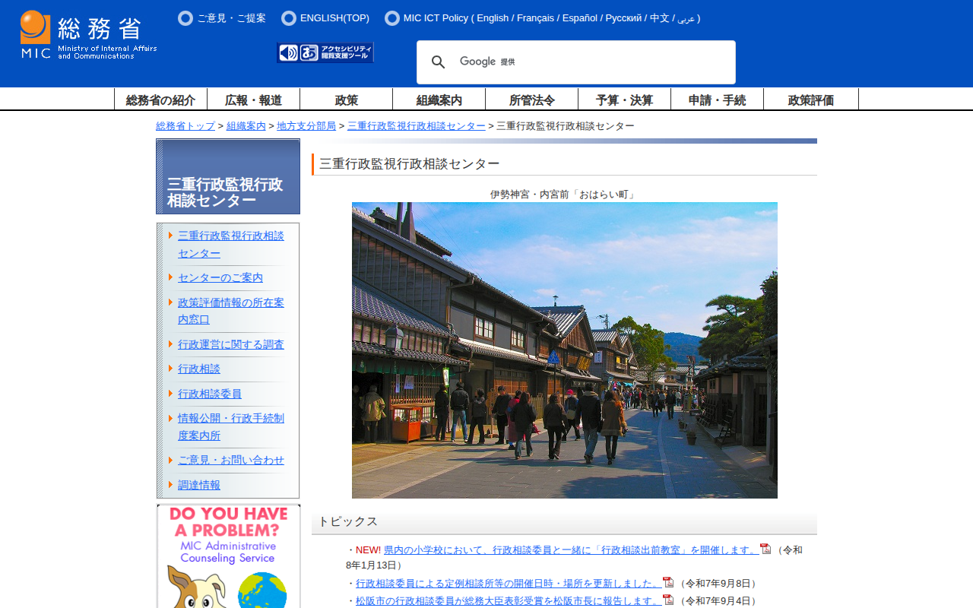Open sidebar link 行政運営に関する調査
Image resolution: width=973 pixels, height=608 pixels.
[231, 345]
